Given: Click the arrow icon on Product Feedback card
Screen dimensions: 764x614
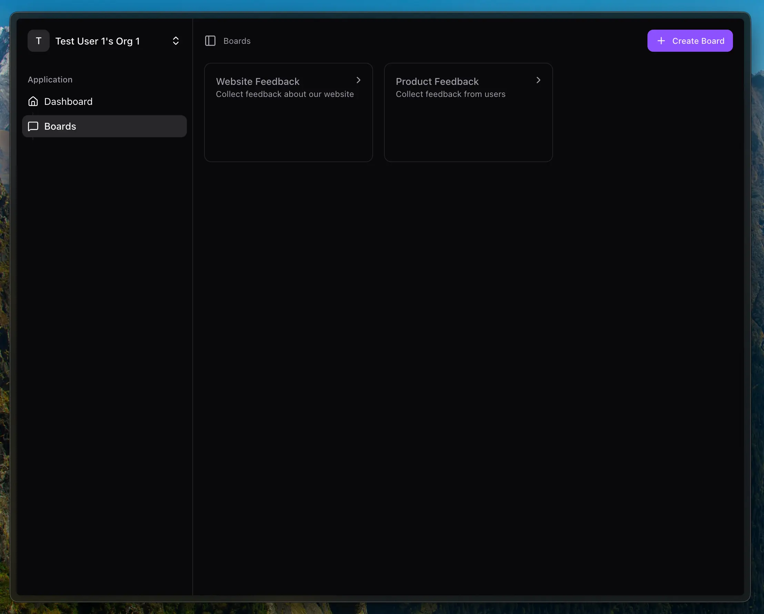Looking at the screenshot, I should 538,80.
